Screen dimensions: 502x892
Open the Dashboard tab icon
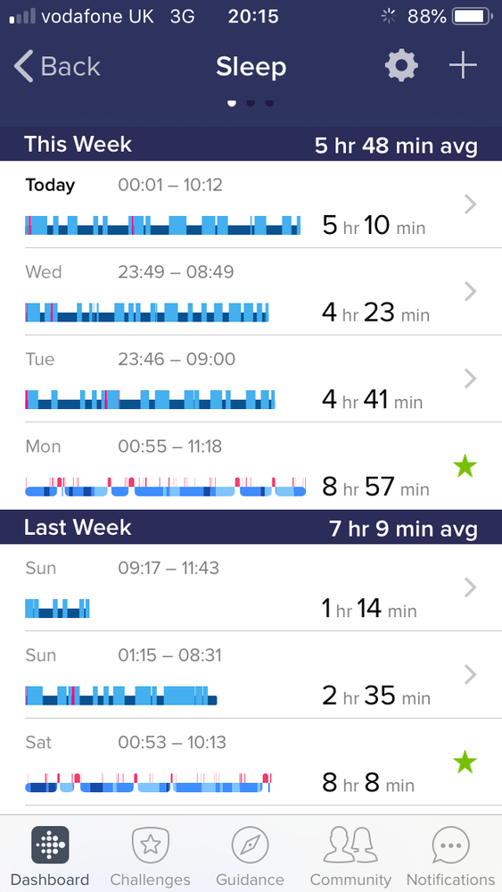click(50, 845)
